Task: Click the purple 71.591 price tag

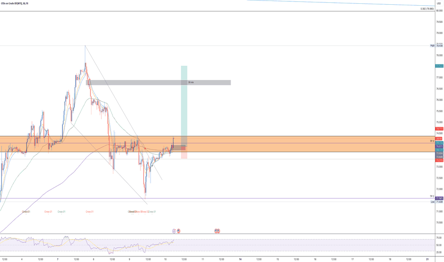Action: [x=439, y=198]
